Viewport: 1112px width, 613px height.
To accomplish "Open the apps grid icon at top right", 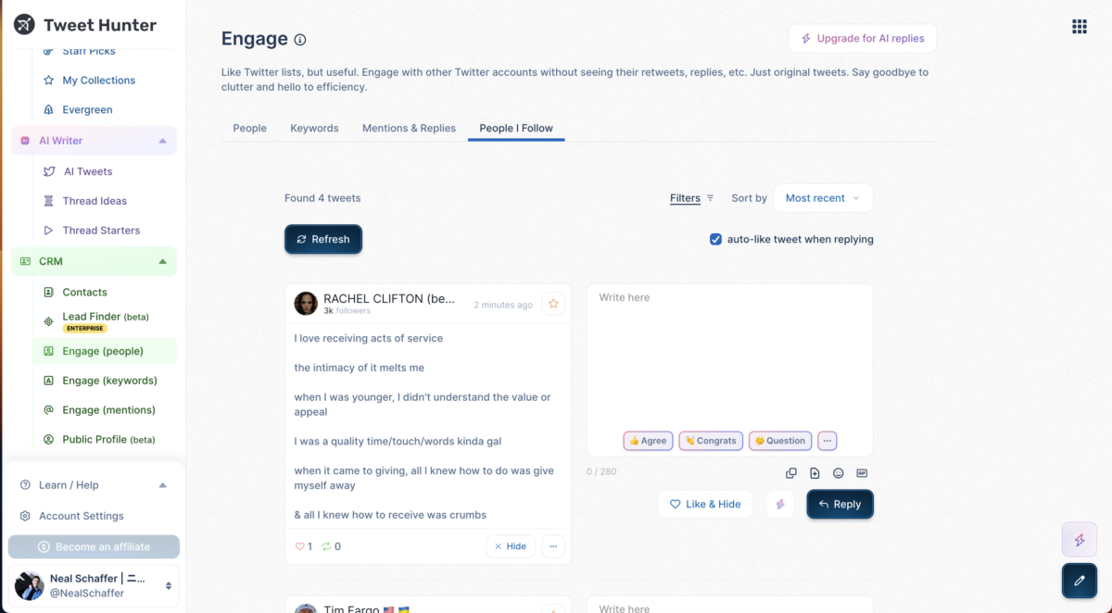I will (1080, 27).
